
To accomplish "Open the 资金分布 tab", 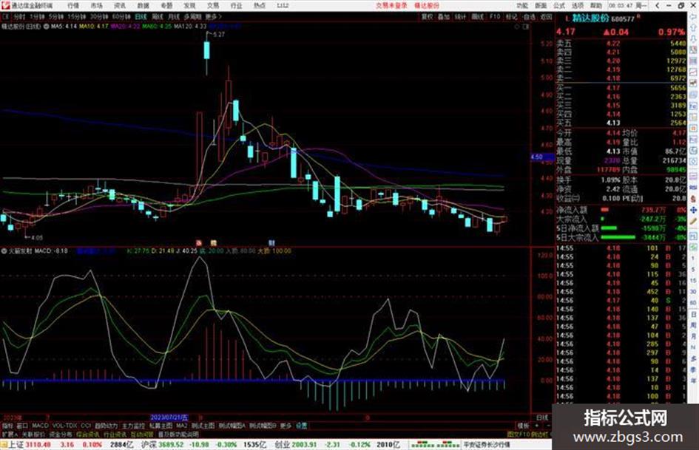I will 61,434.
